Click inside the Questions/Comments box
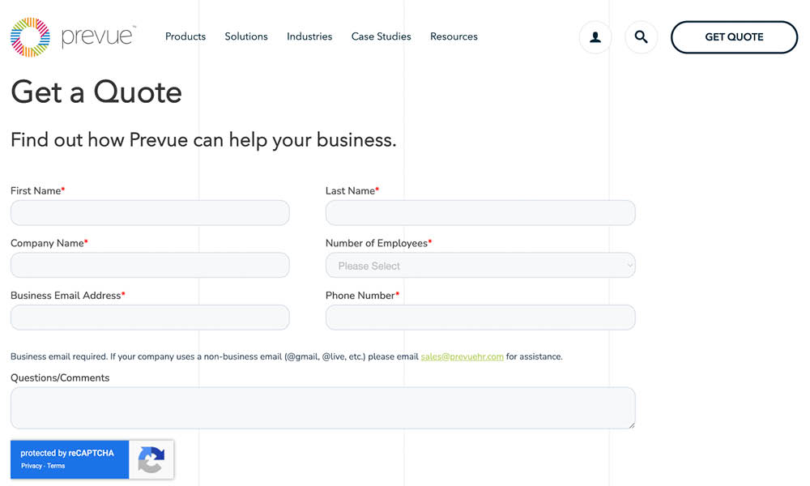The image size is (810, 486). [322, 407]
